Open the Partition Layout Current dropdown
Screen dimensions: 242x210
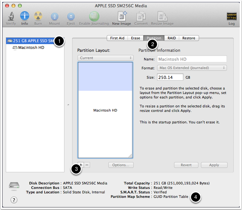(x=105, y=58)
